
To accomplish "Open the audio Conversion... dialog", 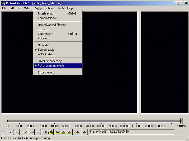I will click(58, 34).
